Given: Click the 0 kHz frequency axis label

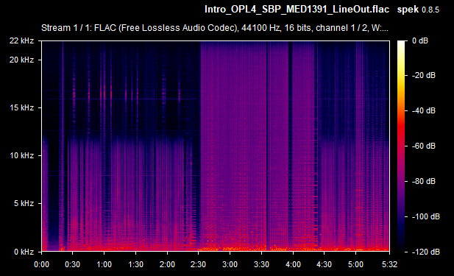Looking at the screenshot, I should 24,252.
